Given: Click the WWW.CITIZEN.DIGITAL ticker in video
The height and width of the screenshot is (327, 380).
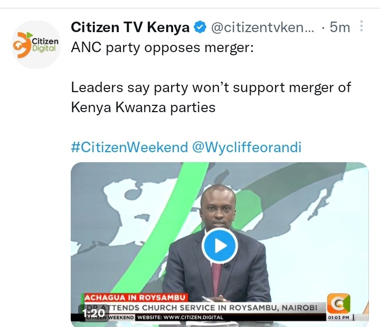Looking at the screenshot, I should (180, 318).
